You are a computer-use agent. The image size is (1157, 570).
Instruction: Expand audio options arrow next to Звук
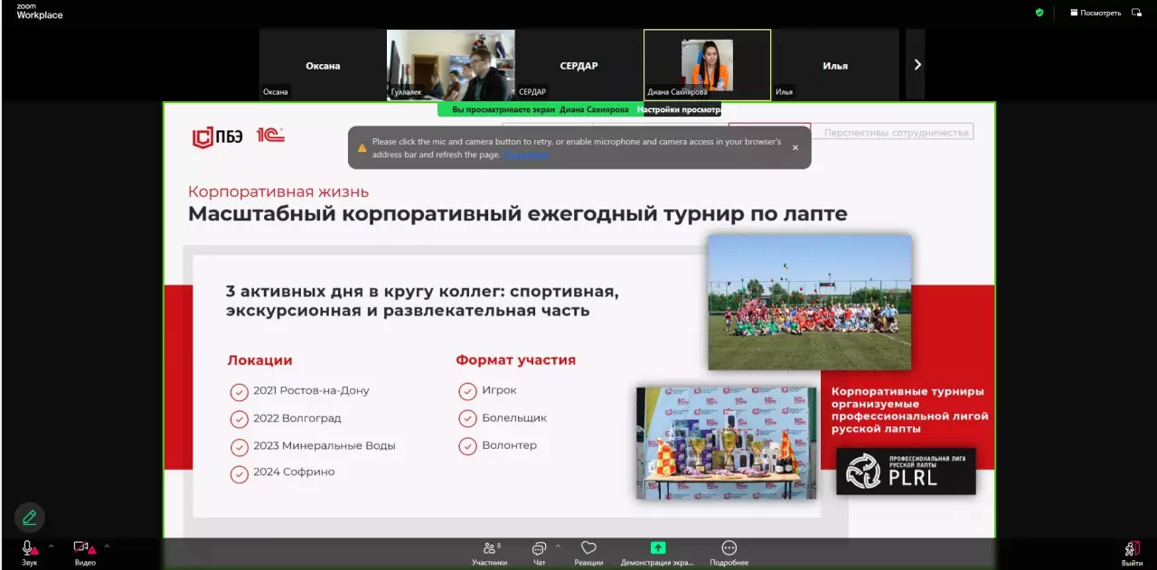tap(52, 547)
